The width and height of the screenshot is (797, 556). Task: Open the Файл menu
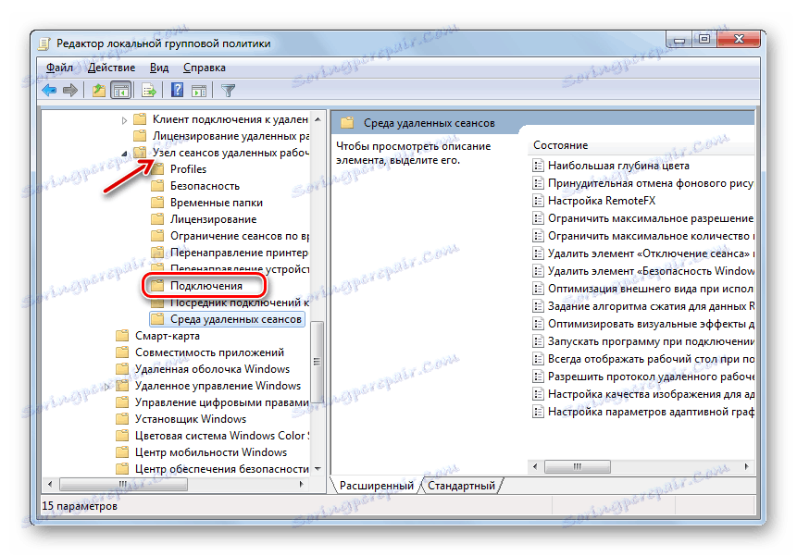(59, 68)
